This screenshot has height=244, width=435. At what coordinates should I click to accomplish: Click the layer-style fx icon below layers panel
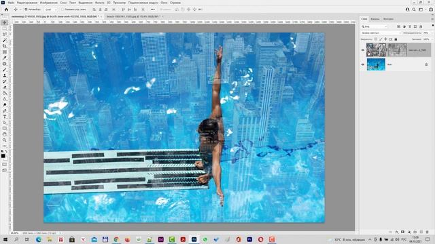coord(397,232)
